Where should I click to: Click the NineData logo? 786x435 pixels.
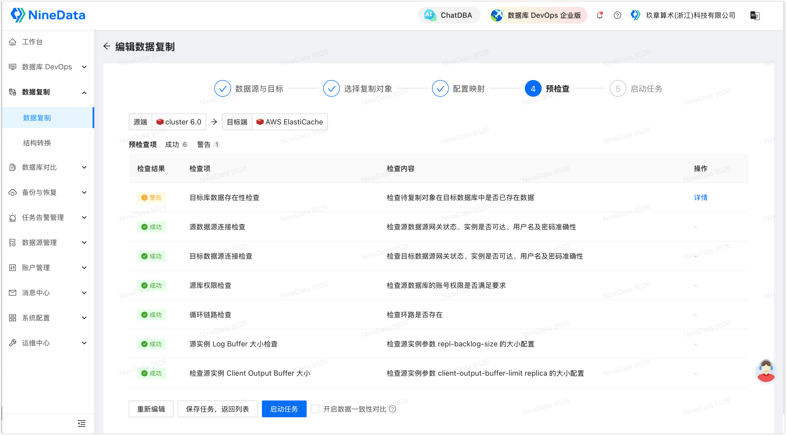pyautogui.click(x=48, y=15)
